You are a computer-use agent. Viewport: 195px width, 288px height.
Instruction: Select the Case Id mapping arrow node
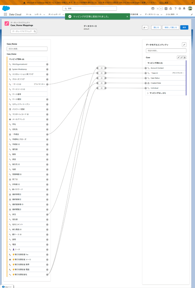coord(101,73)
